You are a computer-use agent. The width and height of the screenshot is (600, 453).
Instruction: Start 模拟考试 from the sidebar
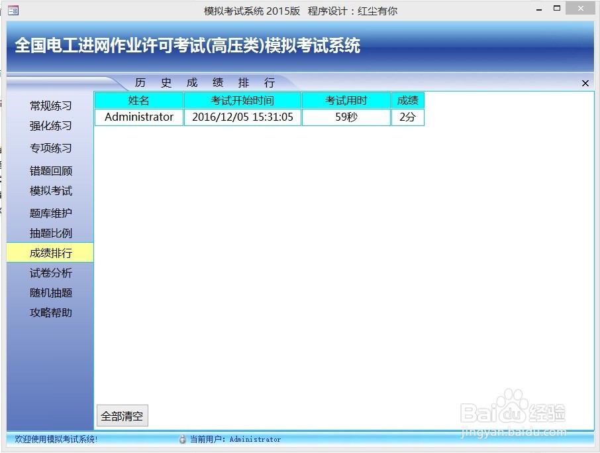coord(49,191)
